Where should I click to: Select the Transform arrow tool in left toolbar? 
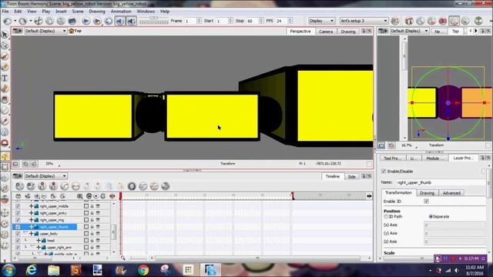click(5, 35)
